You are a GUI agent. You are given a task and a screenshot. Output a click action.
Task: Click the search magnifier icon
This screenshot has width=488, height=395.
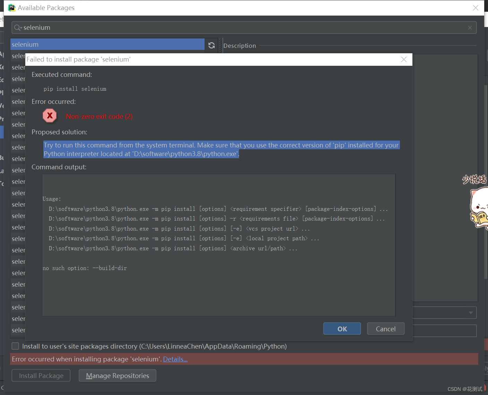tap(17, 27)
